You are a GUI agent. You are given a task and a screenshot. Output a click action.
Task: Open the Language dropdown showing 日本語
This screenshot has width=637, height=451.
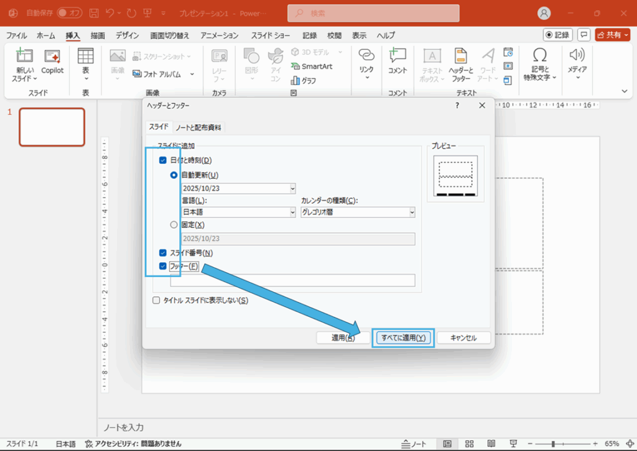pyautogui.click(x=238, y=212)
